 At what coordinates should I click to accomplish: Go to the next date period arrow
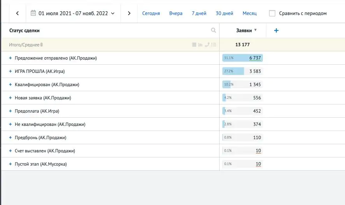(129, 13)
